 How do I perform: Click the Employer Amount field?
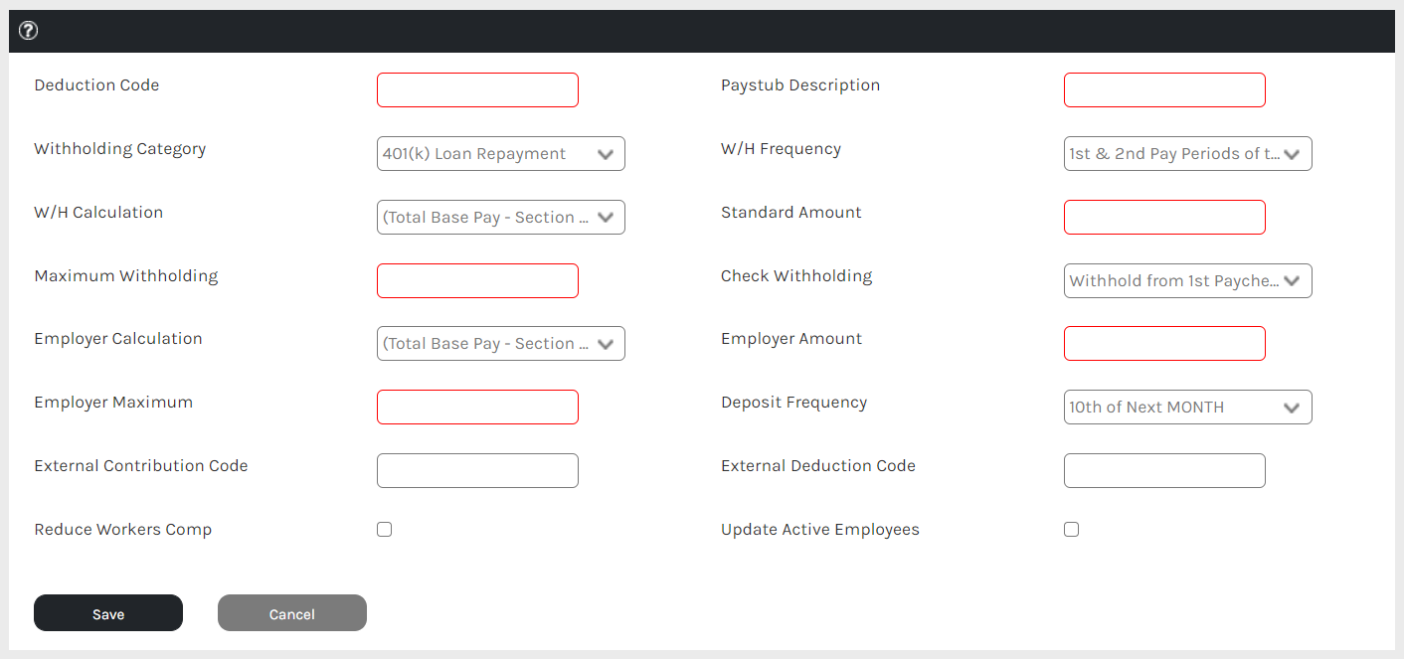(1164, 343)
